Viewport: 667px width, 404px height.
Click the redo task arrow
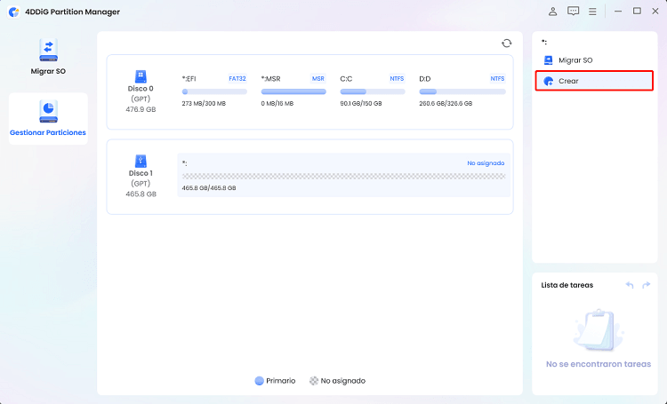[x=647, y=285]
